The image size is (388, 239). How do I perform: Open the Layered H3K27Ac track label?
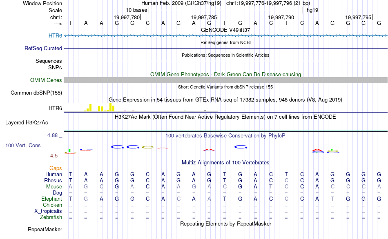coord(27,123)
